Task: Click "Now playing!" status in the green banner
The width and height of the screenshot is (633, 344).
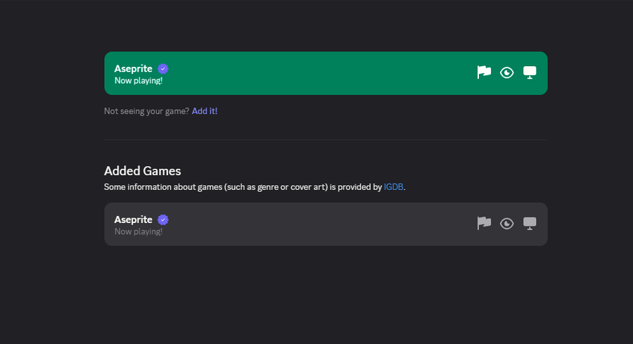Action: click(x=139, y=81)
